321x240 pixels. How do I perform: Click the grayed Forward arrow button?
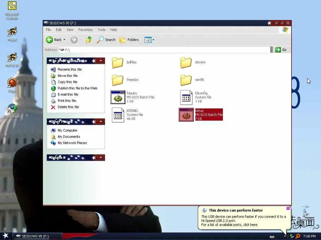74,40
